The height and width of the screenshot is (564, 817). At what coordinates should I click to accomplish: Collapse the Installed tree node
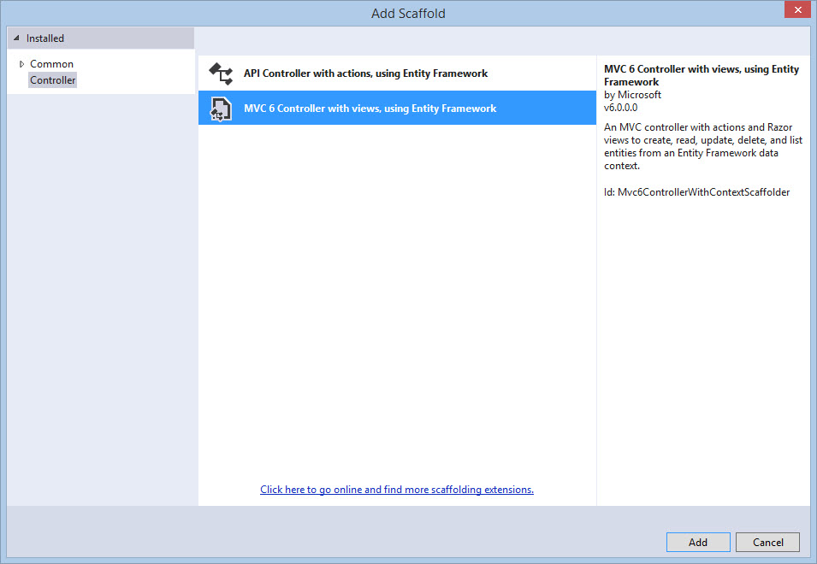point(16,38)
